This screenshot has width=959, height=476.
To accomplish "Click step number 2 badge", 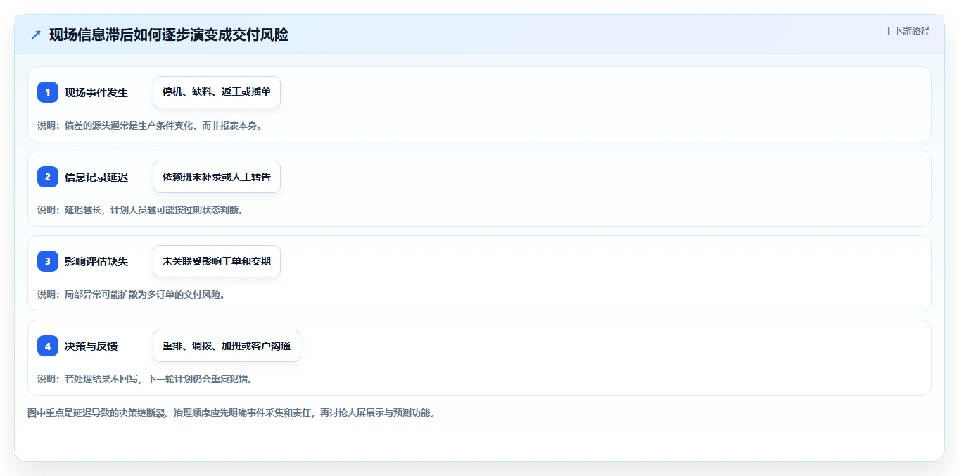I will click(48, 177).
